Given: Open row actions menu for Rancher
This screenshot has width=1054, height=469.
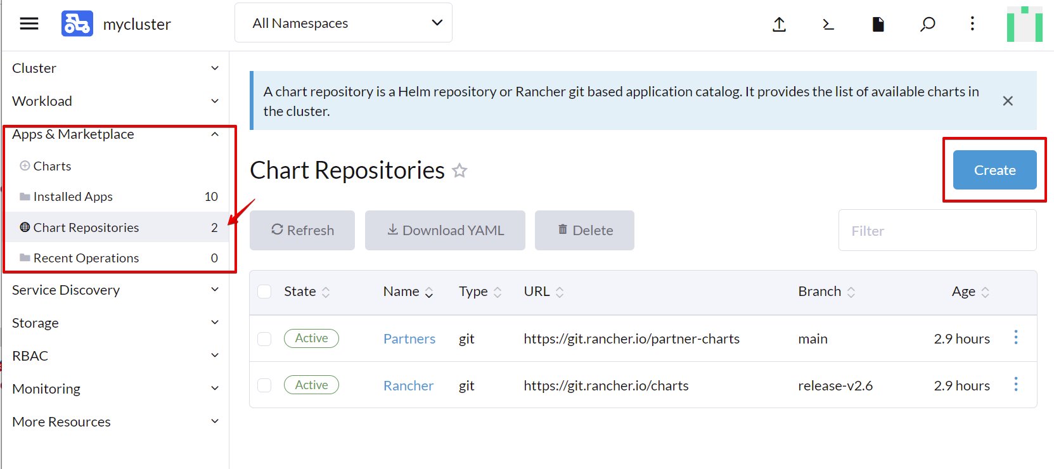Looking at the screenshot, I should tap(1016, 384).
